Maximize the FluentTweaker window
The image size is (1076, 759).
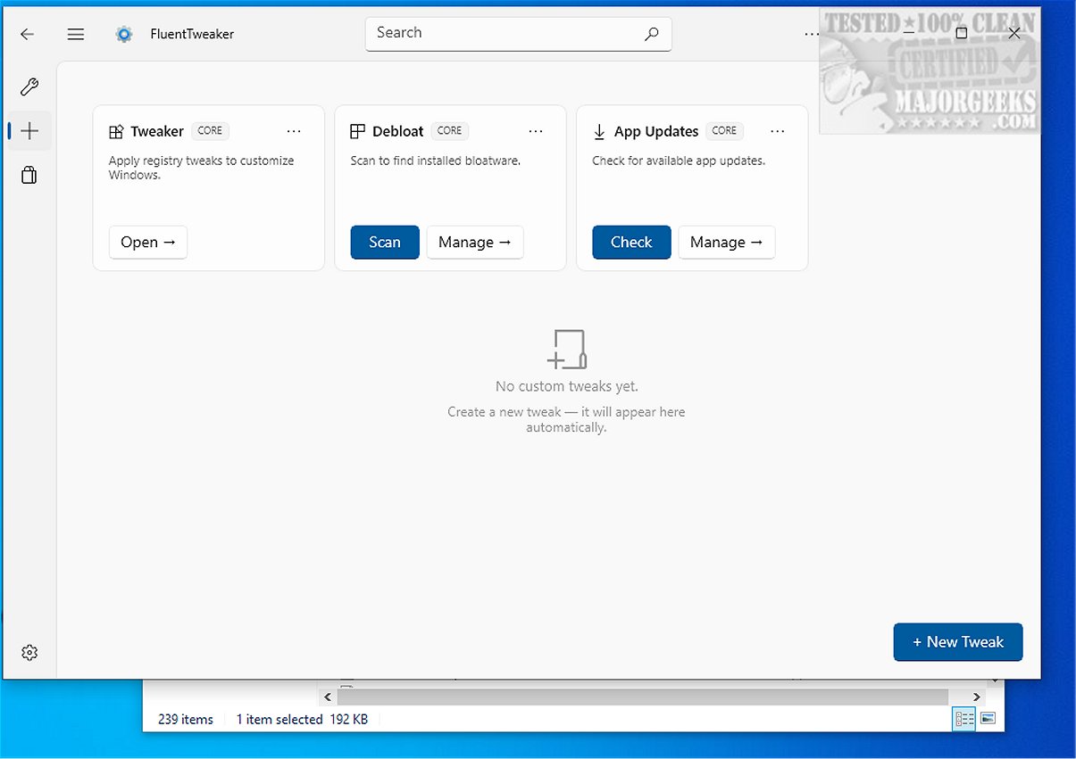(x=961, y=33)
